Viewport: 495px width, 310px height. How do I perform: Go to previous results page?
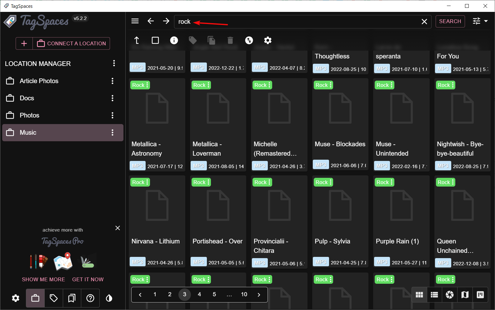pos(140,294)
